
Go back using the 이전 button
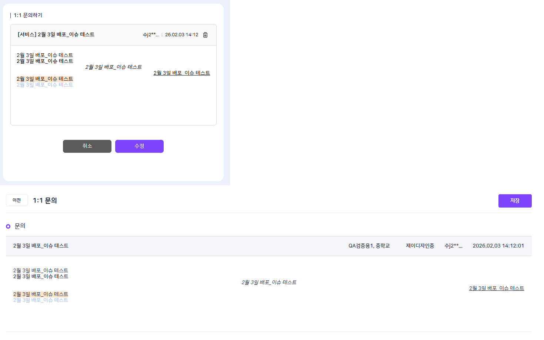pyautogui.click(x=17, y=200)
